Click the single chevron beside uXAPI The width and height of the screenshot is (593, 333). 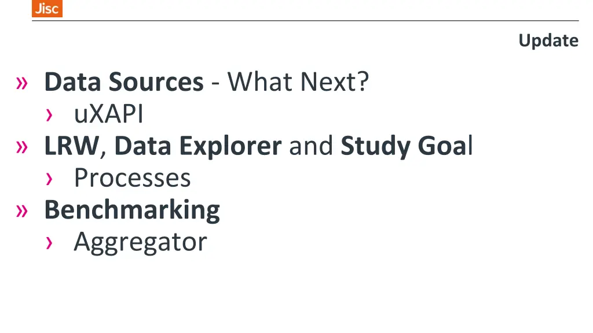click(49, 115)
